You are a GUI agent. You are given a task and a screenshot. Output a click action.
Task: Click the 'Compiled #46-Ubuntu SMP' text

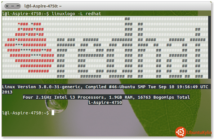tap(115, 87)
